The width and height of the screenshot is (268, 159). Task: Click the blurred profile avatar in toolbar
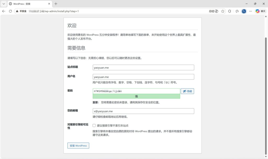(x=244, y=11)
